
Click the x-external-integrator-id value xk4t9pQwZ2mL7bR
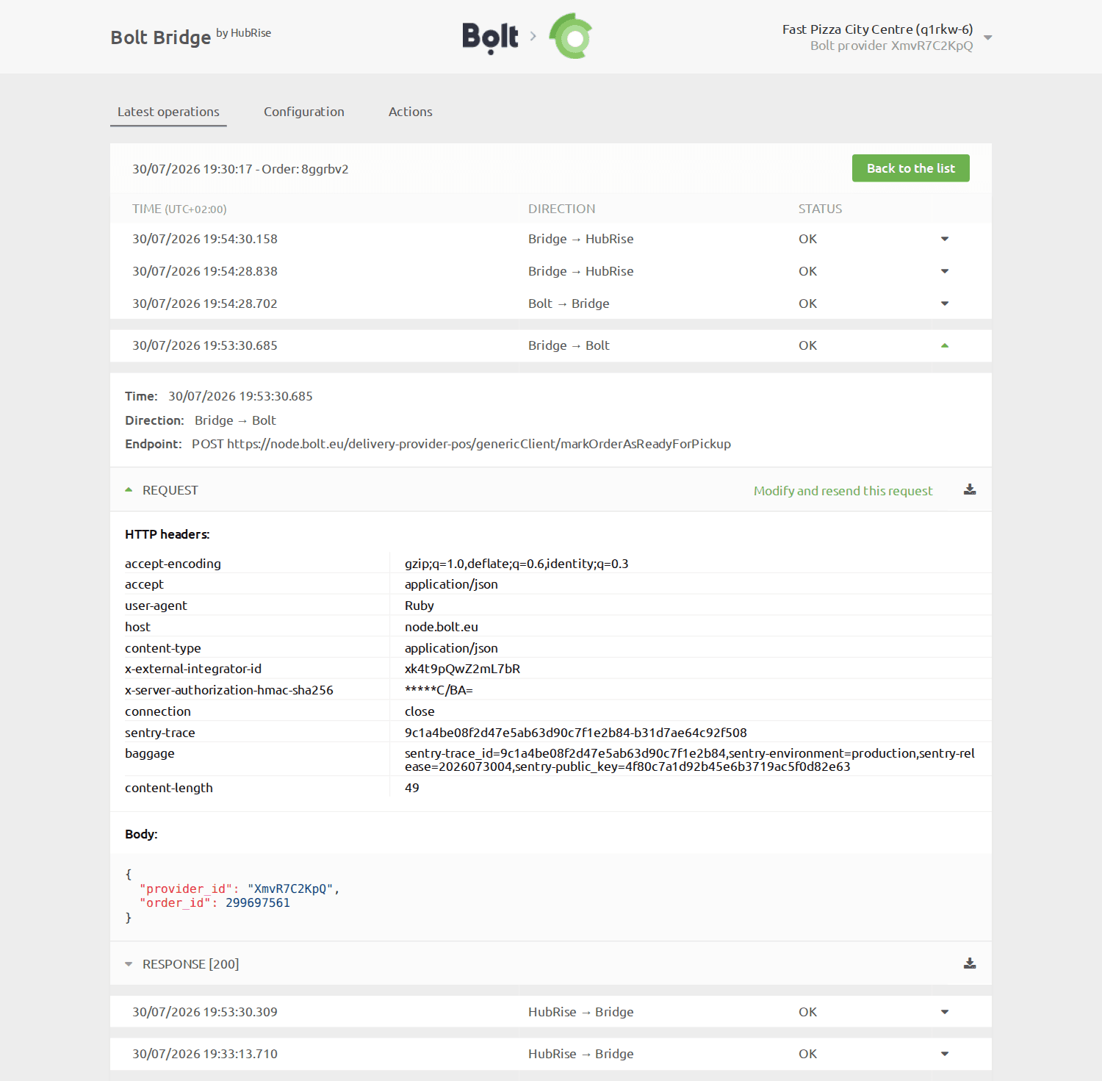pyautogui.click(x=463, y=669)
